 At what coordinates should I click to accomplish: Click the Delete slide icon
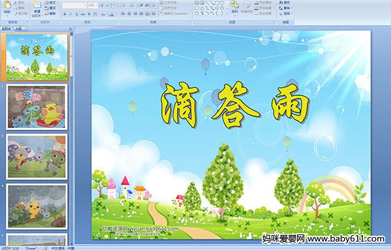(x=50, y=14)
